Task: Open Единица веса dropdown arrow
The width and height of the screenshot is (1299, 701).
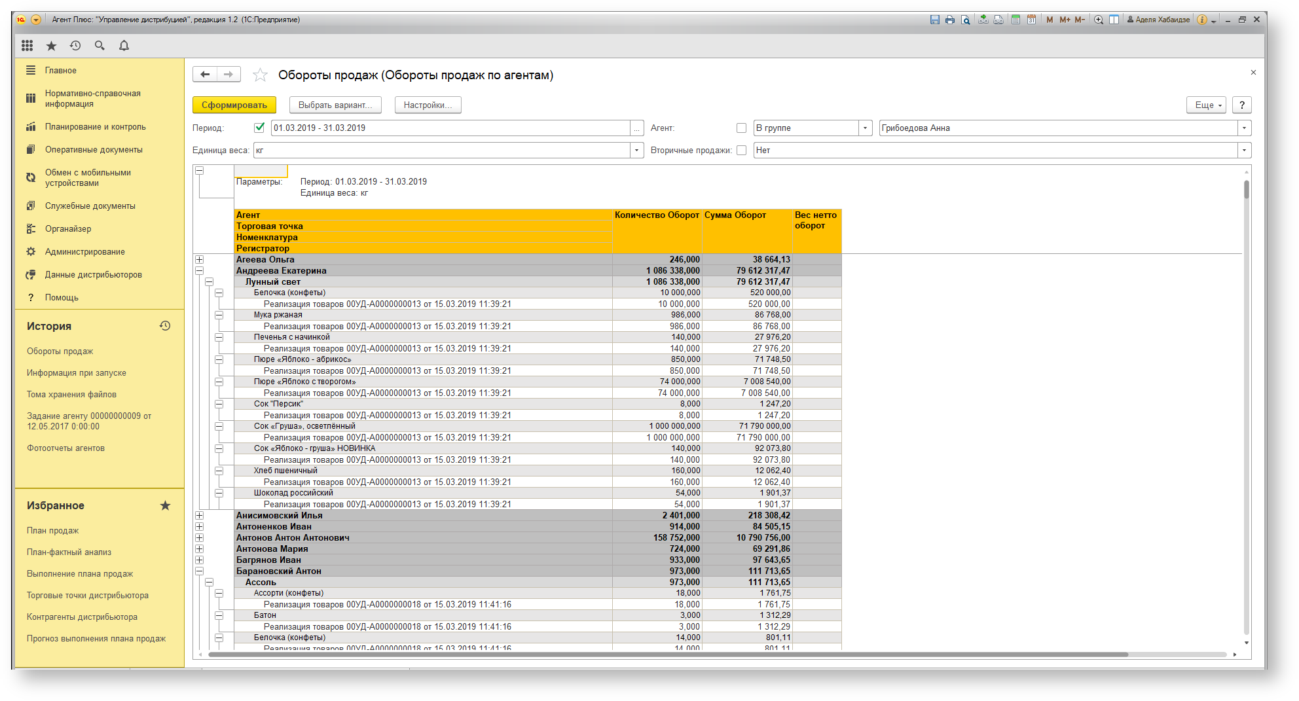Action: click(636, 151)
